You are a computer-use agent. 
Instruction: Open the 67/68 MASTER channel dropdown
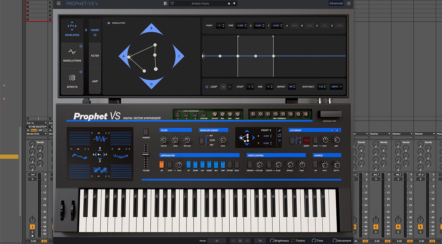click(36, 127)
